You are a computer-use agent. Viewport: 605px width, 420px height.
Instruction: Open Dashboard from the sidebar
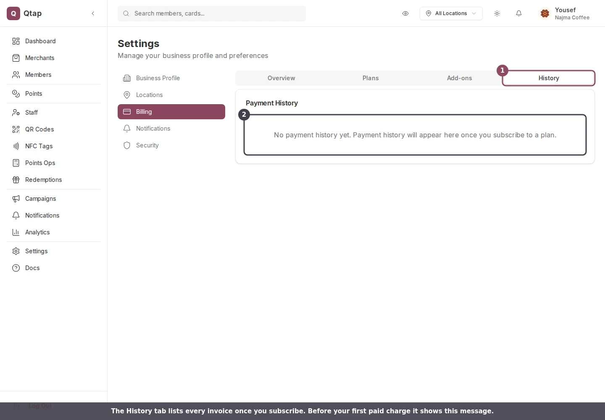point(53,41)
